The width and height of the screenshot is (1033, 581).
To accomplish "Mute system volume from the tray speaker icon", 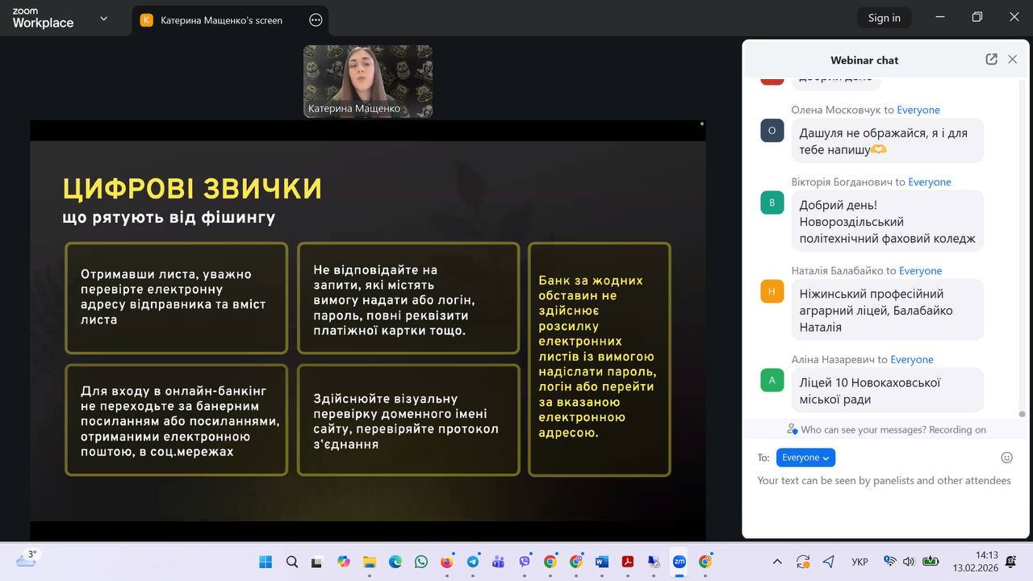I will pyautogui.click(x=909, y=561).
